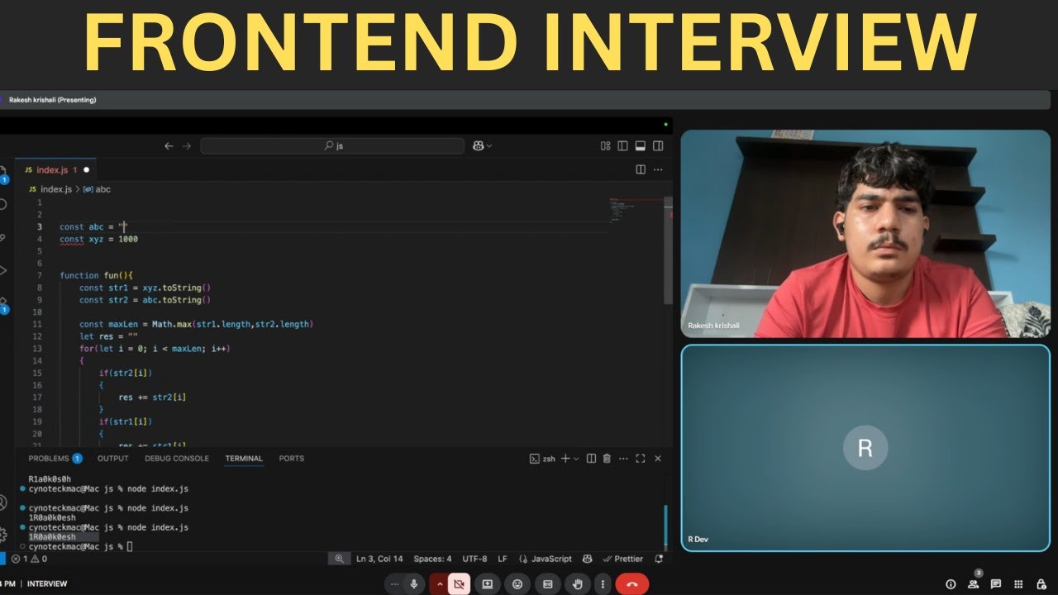Go back with the VS Code navigation arrow
The image size is (1058, 595).
point(169,145)
